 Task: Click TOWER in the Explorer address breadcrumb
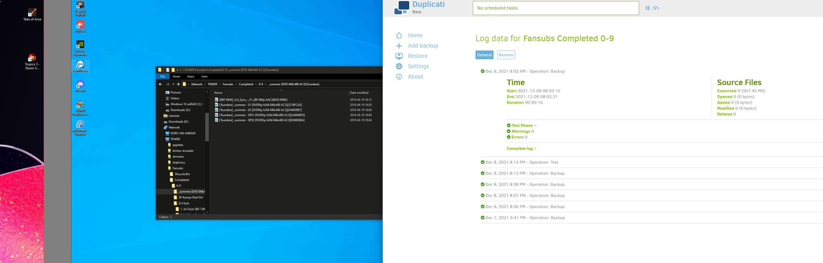tap(213, 84)
